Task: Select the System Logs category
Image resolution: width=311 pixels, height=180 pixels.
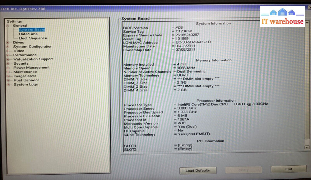Action: pyautogui.click(x=26, y=84)
